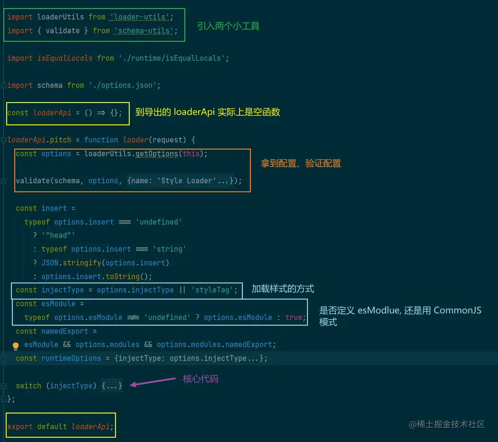The height and width of the screenshot is (442, 498).
Task: Click the 'string' string literal
Action: click(x=169, y=249)
